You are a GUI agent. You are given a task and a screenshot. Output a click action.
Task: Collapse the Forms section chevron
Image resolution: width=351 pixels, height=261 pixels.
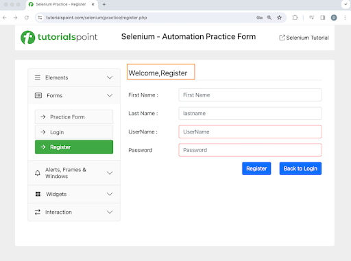click(110, 95)
